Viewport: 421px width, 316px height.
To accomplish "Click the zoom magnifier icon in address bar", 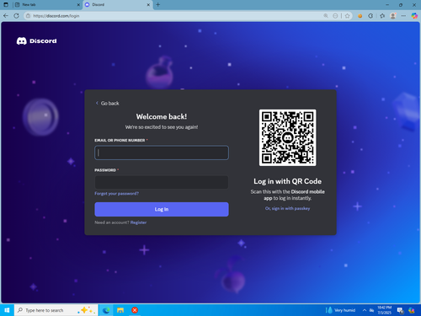I will pos(326,16).
